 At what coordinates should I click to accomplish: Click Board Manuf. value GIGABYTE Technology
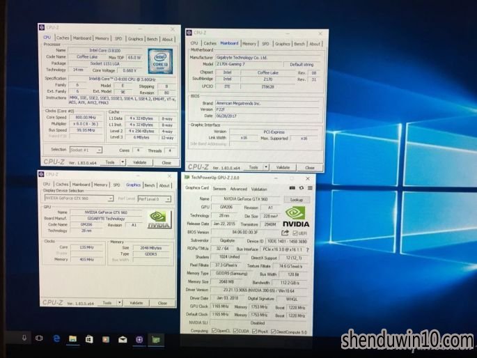106,219
